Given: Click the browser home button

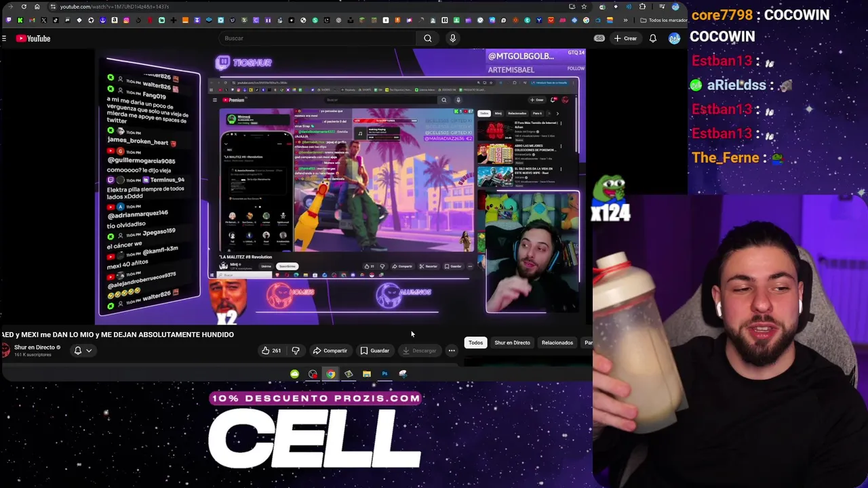Looking at the screenshot, I should [x=37, y=7].
